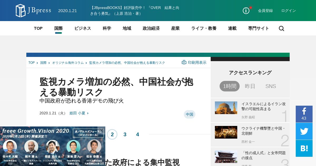Open 会員登録 member registration
The image size is (316, 166).
pos(265,11)
